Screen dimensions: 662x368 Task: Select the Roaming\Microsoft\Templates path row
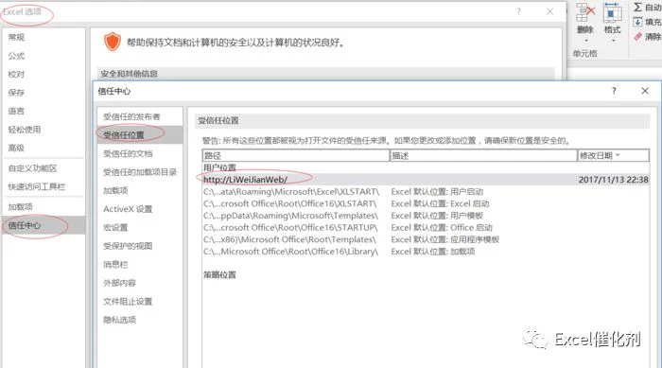(426, 216)
